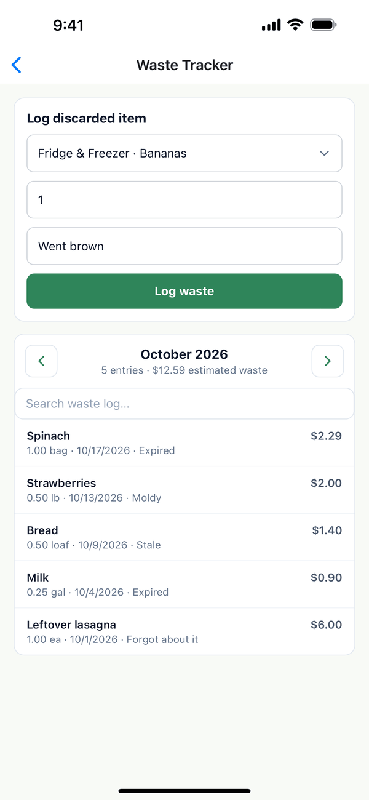The height and width of the screenshot is (800, 369).
Task: Open the Strawberries waste entry
Action: point(184,490)
